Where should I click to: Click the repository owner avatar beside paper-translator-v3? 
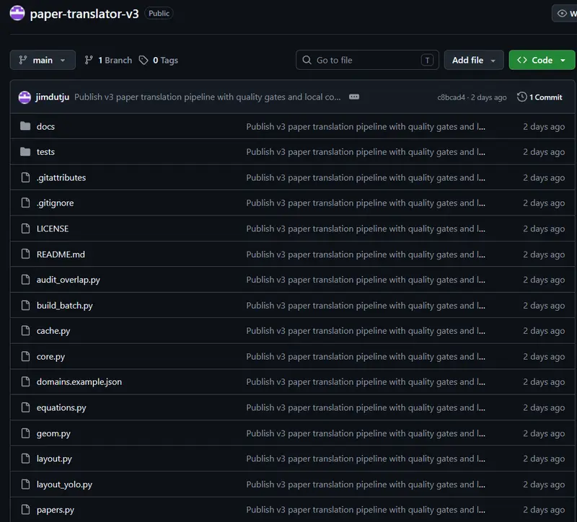point(17,13)
